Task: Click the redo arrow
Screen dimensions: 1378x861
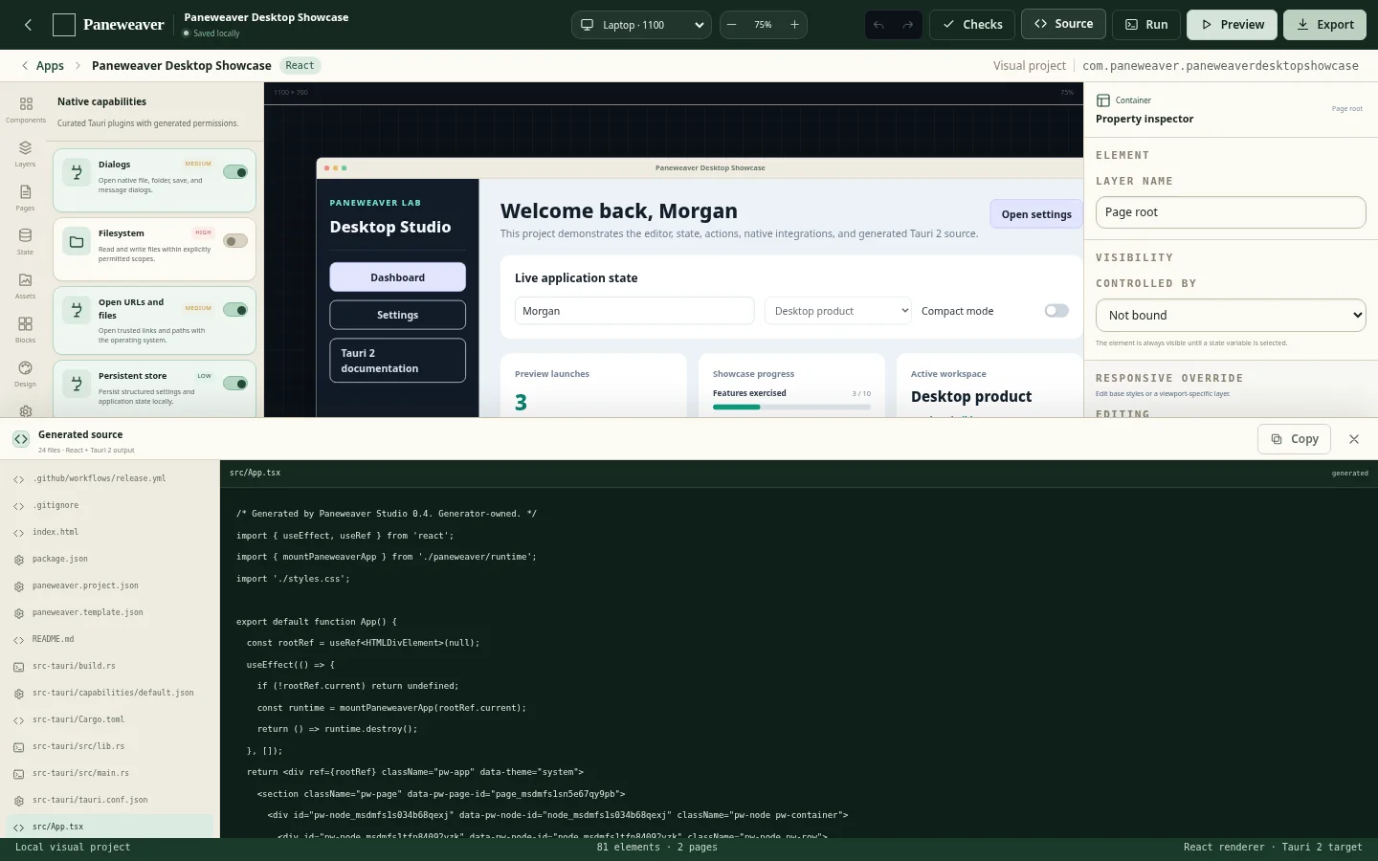Action: click(x=908, y=25)
